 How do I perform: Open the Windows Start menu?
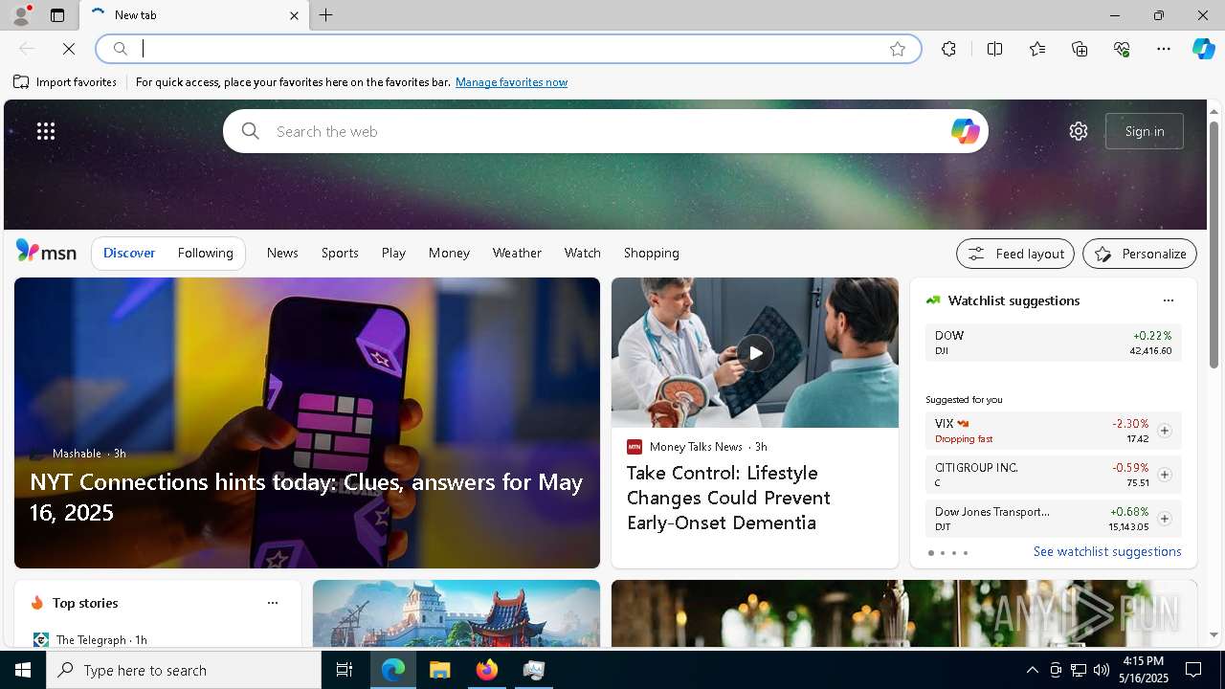click(23, 670)
